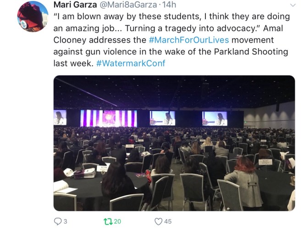The image size is (304, 228).
Task: Open the #WatermarkConf hashtag link
Action: tap(131, 63)
